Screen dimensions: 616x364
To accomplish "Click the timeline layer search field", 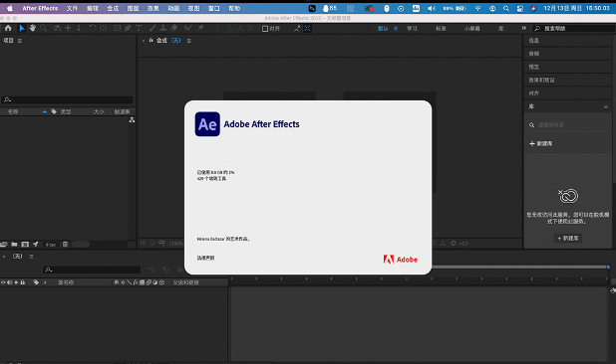I will (x=92, y=270).
